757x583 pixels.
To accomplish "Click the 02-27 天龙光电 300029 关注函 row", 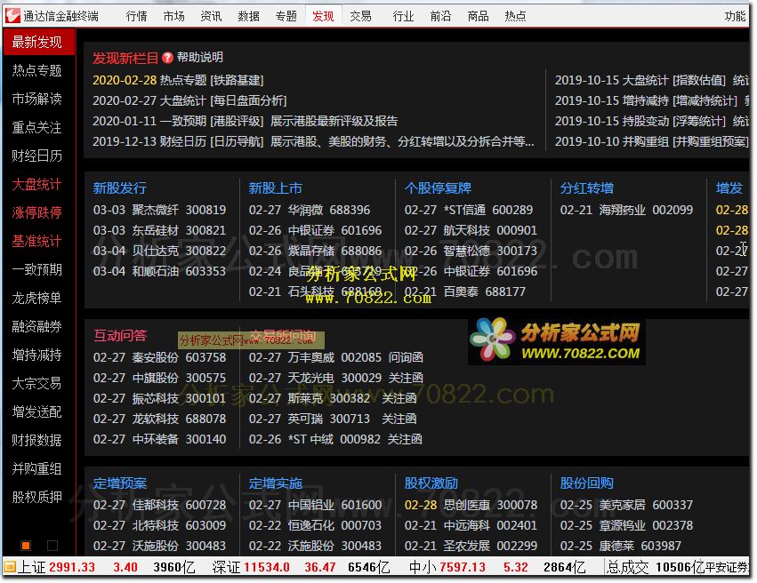I will 336,378.
